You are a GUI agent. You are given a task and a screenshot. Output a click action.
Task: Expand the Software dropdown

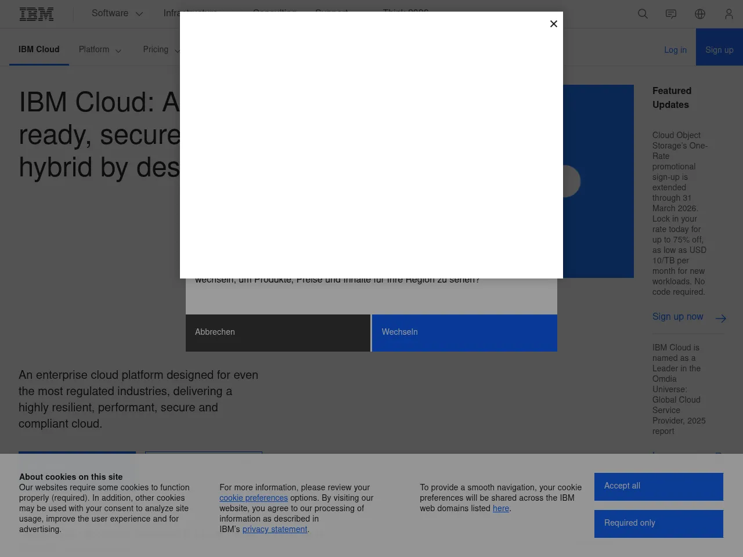click(117, 13)
